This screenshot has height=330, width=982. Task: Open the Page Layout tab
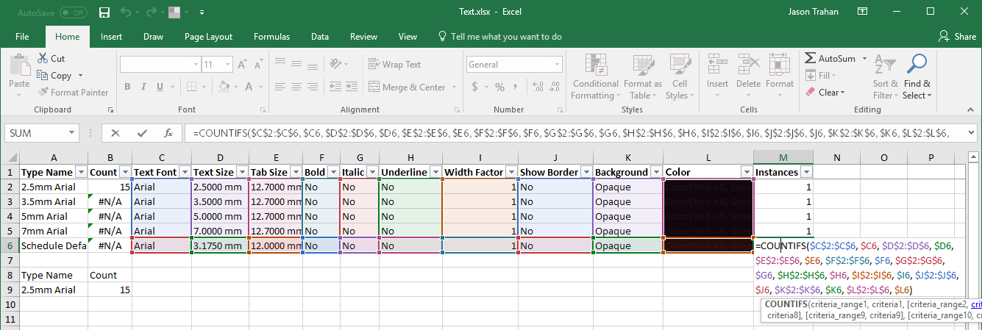tap(208, 36)
